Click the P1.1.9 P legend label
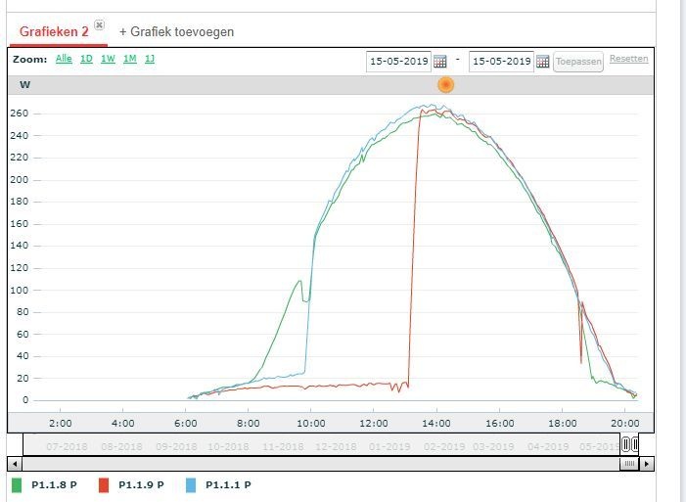This screenshot has height=502, width=686. click(x=141, y=485)
